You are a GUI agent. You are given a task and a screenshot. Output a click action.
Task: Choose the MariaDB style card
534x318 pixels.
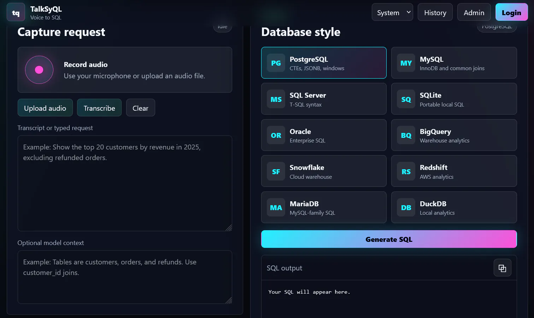click(x=324, y=207)
